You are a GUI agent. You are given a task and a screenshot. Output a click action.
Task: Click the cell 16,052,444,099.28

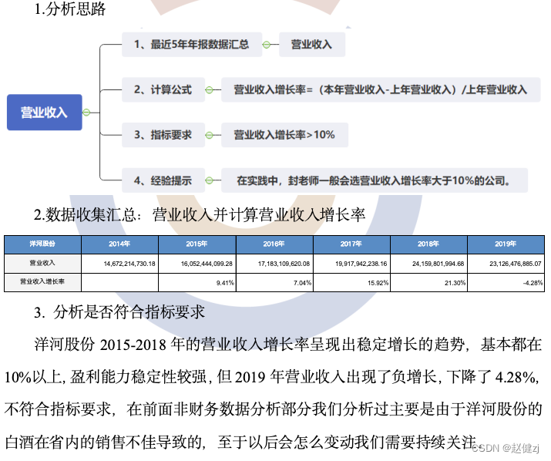(197, 264)
